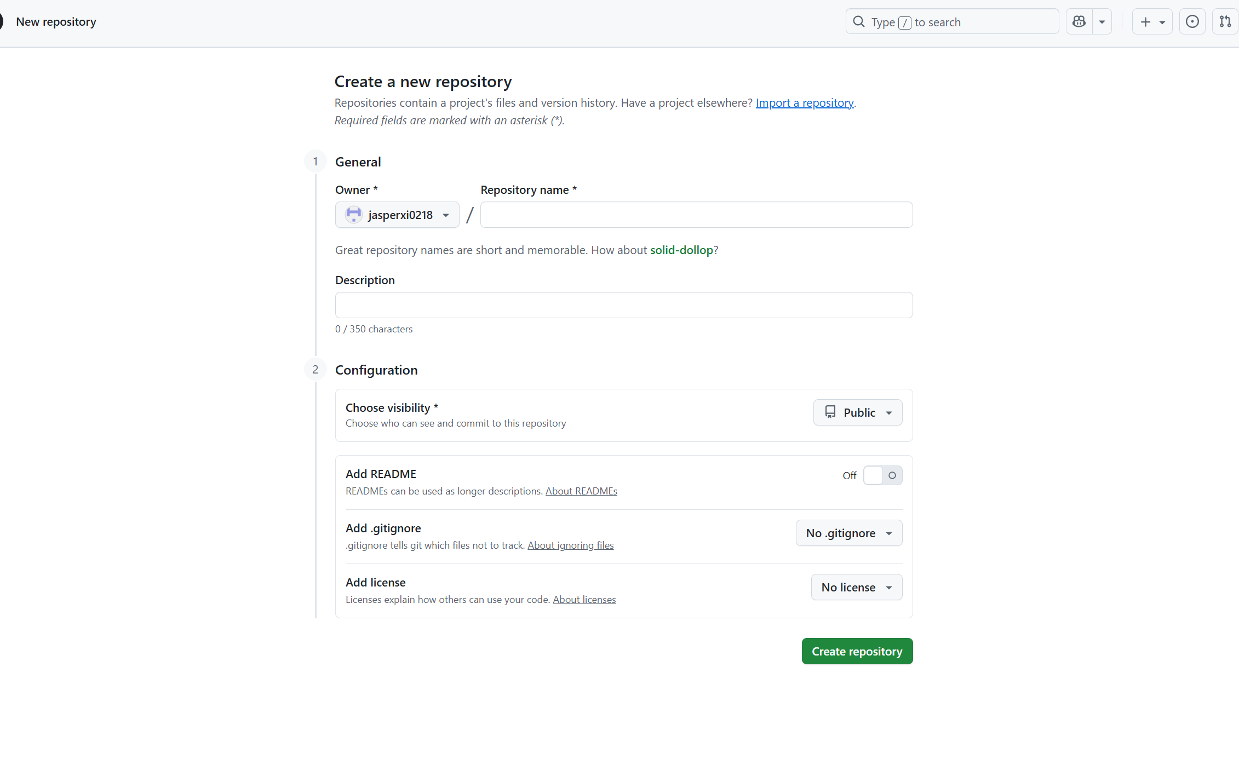Click the Repository name input field
The width and height of the screenshot is (1239, 759).
[696, 215]
